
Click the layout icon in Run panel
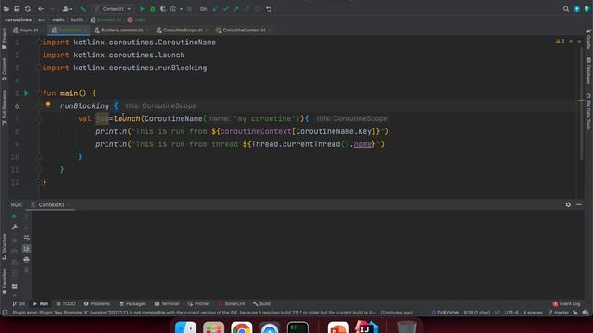15,286
